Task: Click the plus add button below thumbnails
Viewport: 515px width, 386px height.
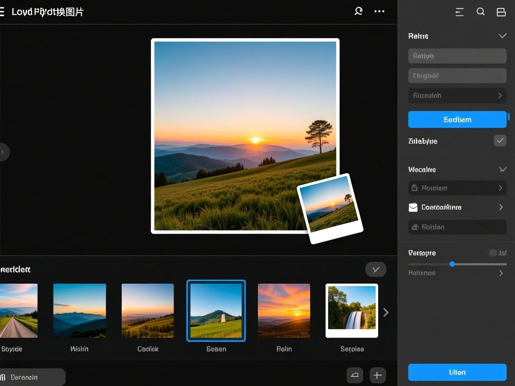Action: (x=377, y=375)
